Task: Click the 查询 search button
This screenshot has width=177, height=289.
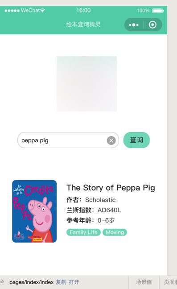Action: click(x=136, y=140)
